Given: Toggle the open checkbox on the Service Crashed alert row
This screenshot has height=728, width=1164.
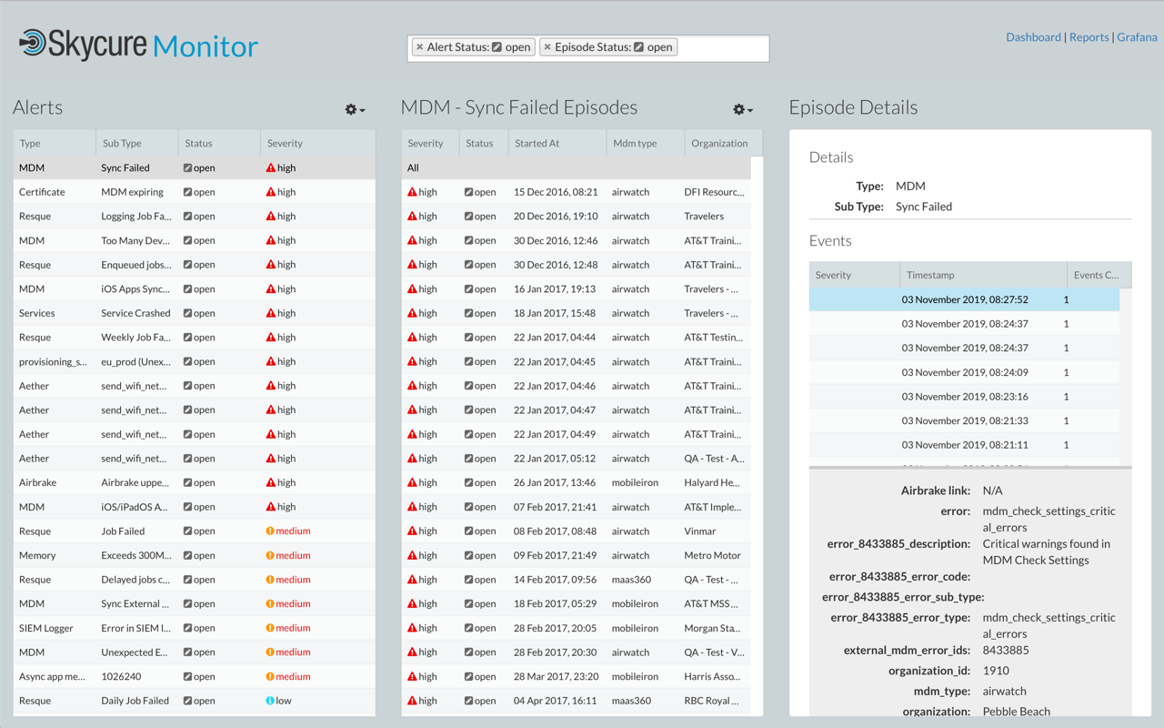Looking at the screenshot, I should [189, 312].
